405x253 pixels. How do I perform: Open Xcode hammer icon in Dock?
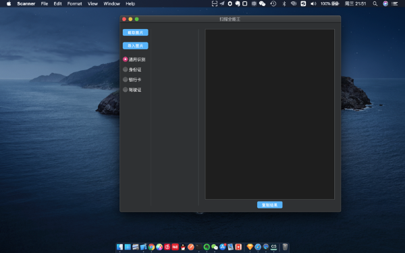click(x=143, y=247)
